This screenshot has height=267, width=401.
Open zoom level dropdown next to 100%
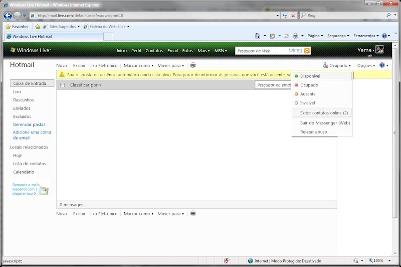389,260
